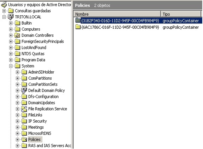Expand the Default Domain Policy node
Screen dimensions: 203x149
tap(18, 90)
